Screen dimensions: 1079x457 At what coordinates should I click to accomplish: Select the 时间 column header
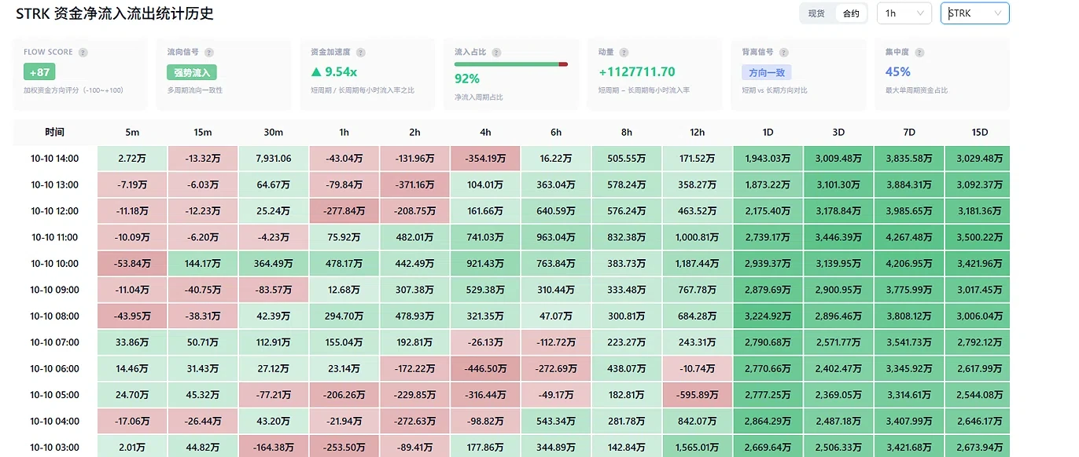(x=55, y=132)
